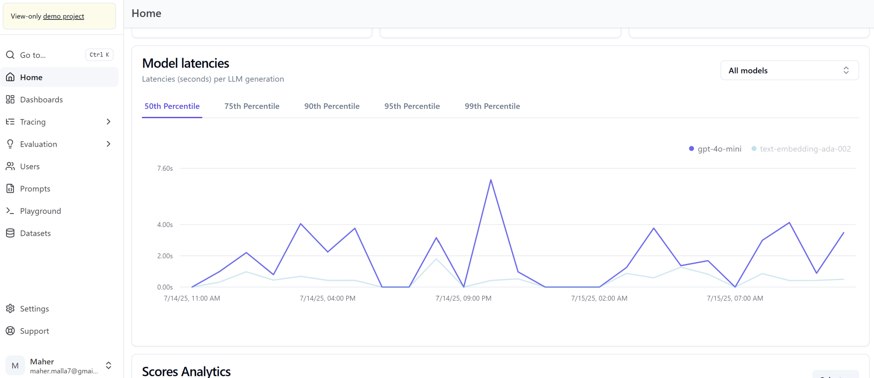Select the 90th Percentile tab
874x378 pixels.
coord(332,106)
